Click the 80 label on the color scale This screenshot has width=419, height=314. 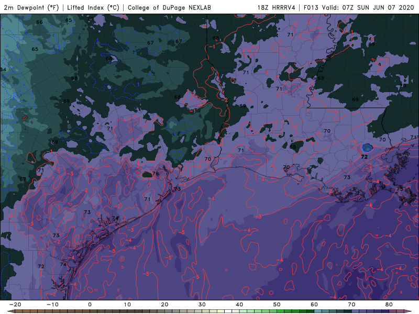389,305
